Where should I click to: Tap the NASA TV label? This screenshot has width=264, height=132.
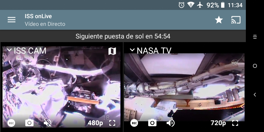tap(154, 51)
